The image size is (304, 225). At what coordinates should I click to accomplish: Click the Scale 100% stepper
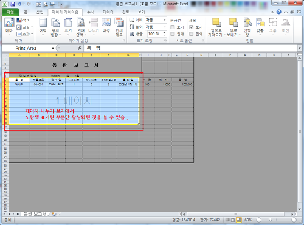pyautogui.click(x=164, y=33)
